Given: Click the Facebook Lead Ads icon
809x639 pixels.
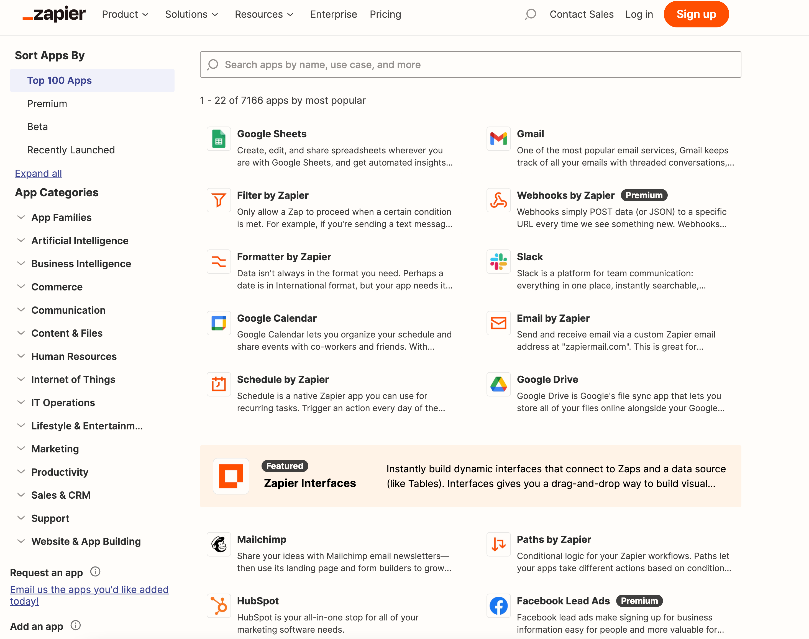Looking at the screenshot, I should tap(498, 606).
